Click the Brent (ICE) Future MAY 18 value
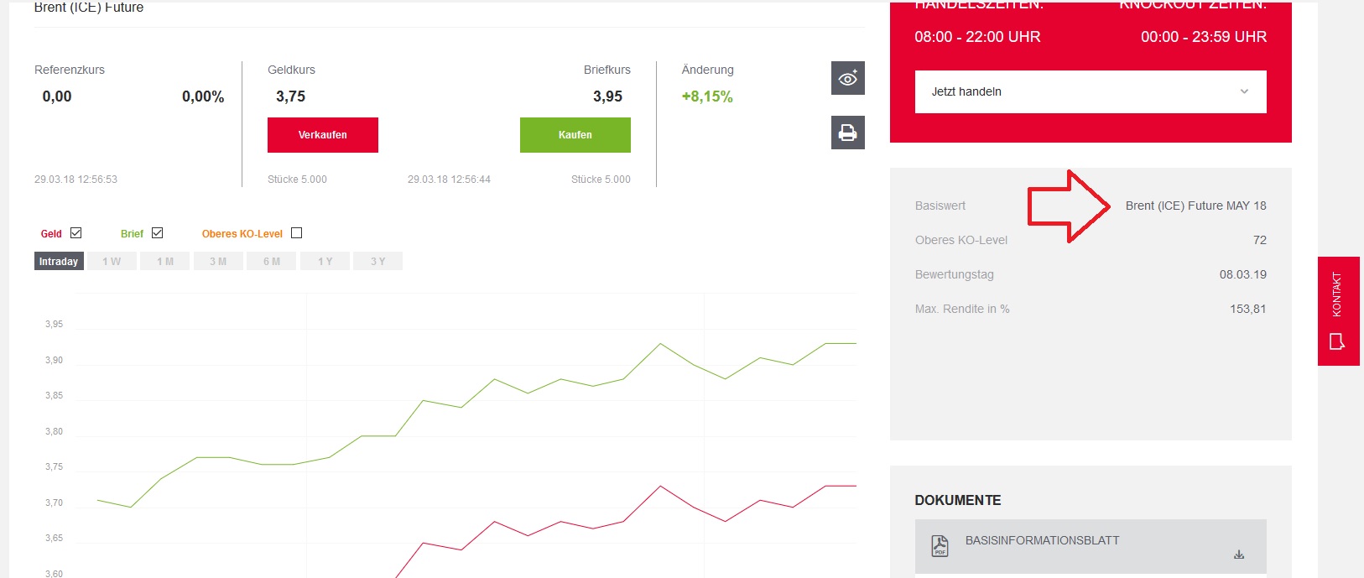 (x=1196, y=206)
